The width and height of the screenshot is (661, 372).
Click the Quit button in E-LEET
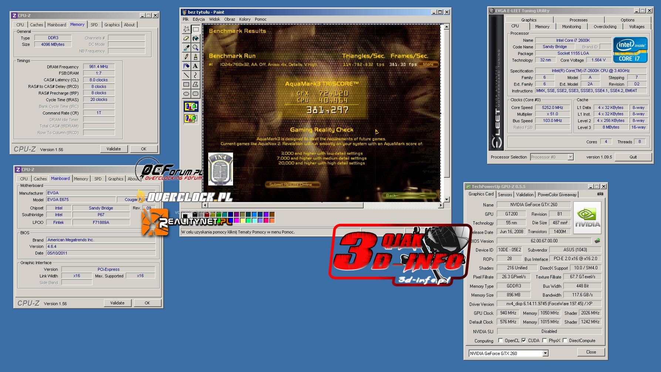[x=633, y=157]
